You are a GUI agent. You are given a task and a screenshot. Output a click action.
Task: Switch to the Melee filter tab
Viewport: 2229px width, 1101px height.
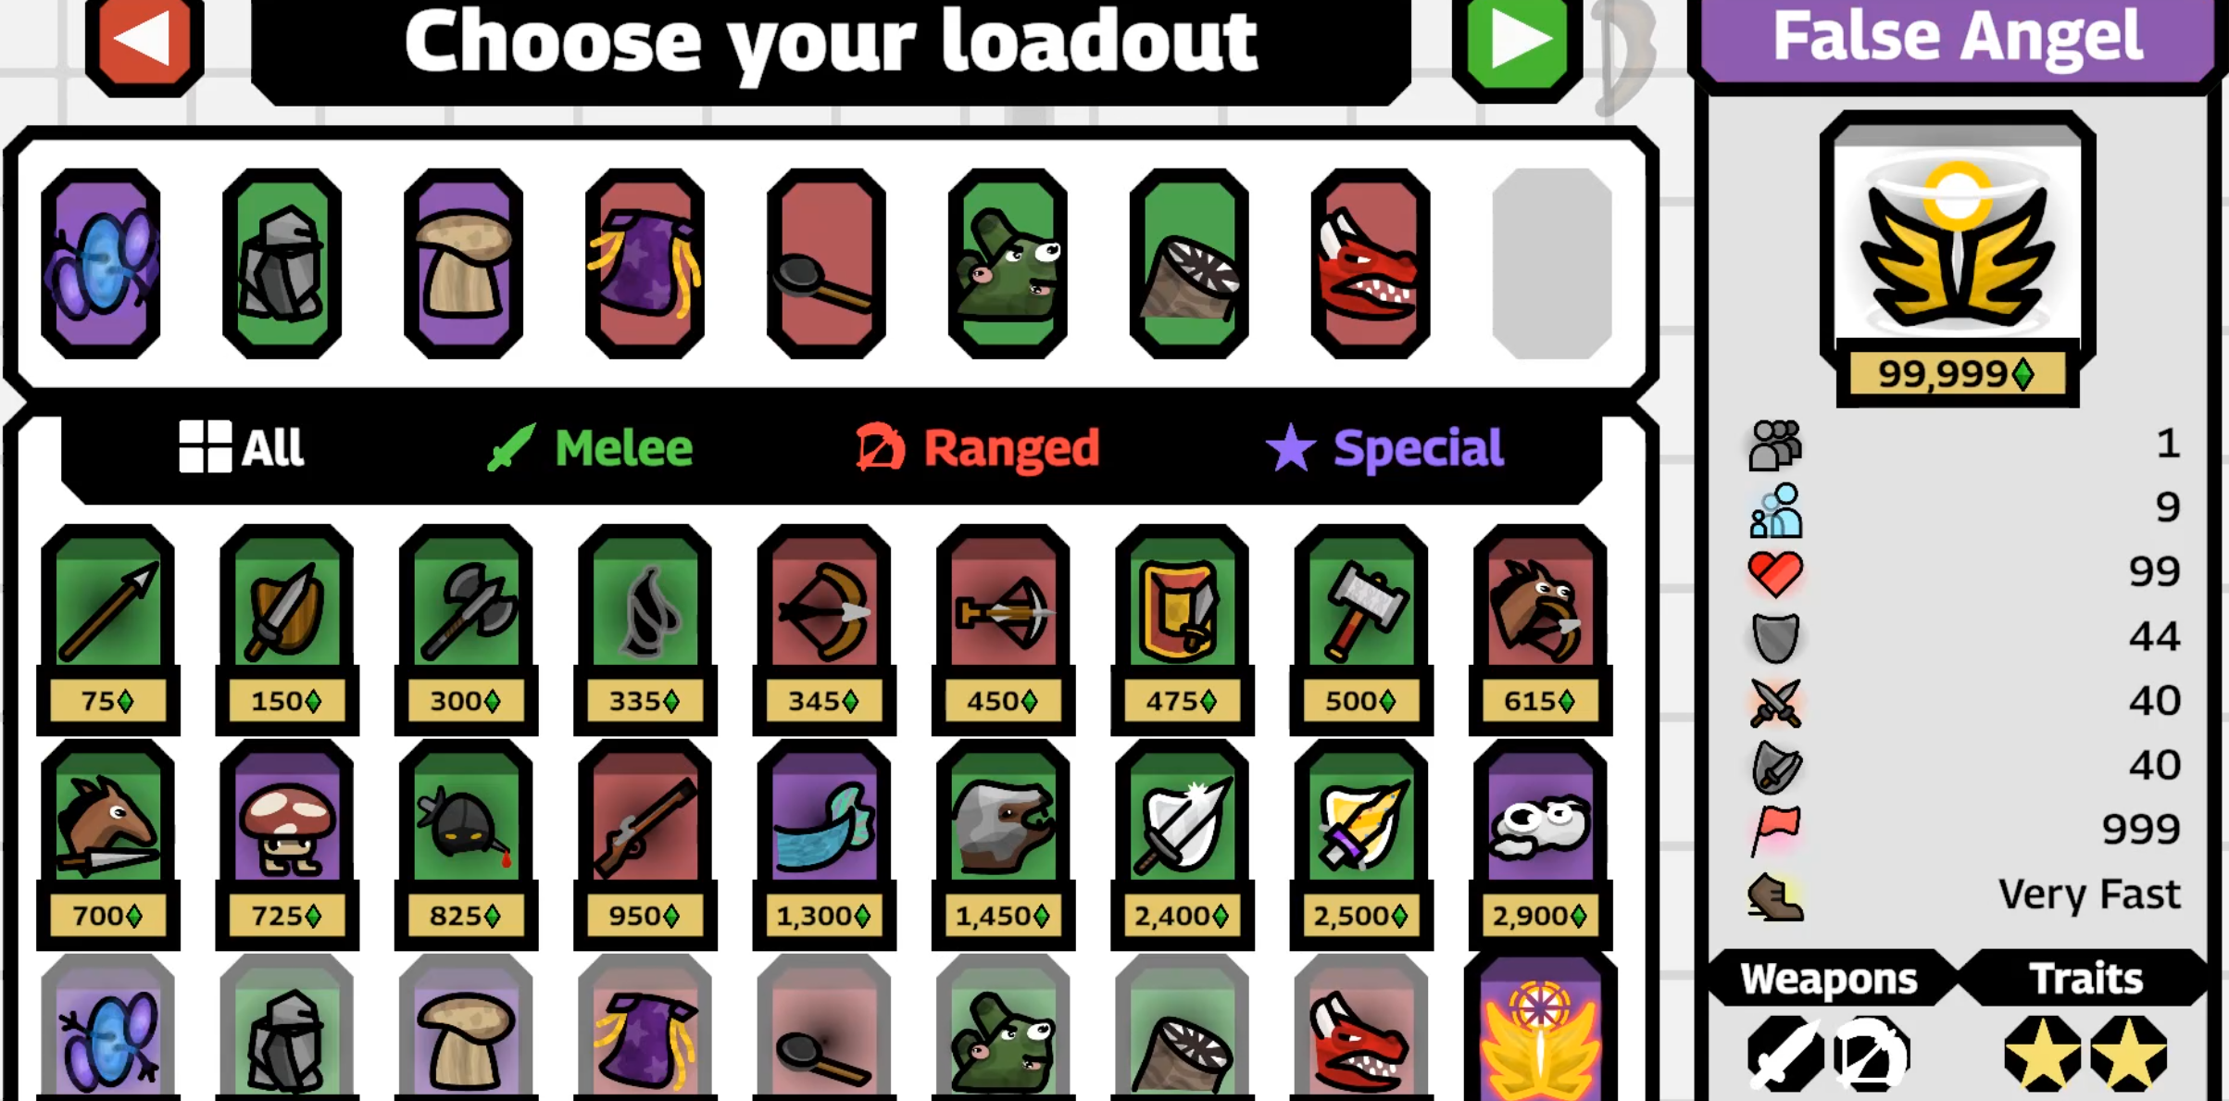tap(591, 448)
